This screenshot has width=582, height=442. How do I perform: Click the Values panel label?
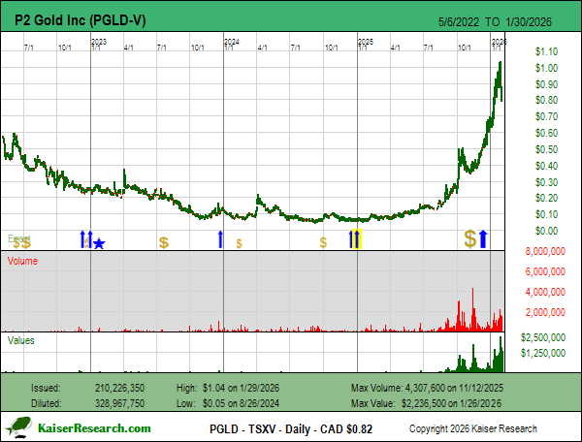tap(20, 340)
